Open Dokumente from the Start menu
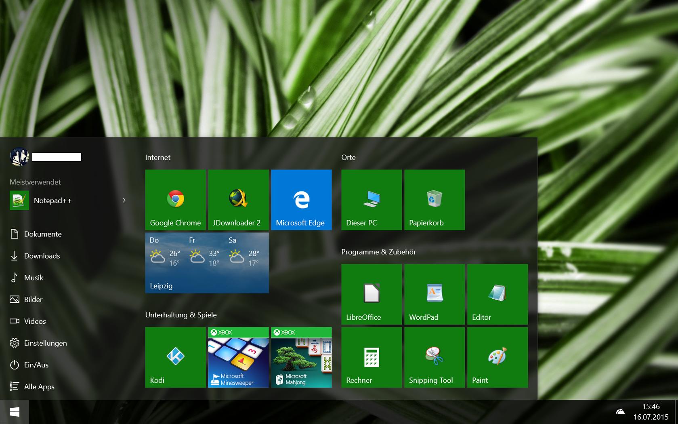 (36, 234)
